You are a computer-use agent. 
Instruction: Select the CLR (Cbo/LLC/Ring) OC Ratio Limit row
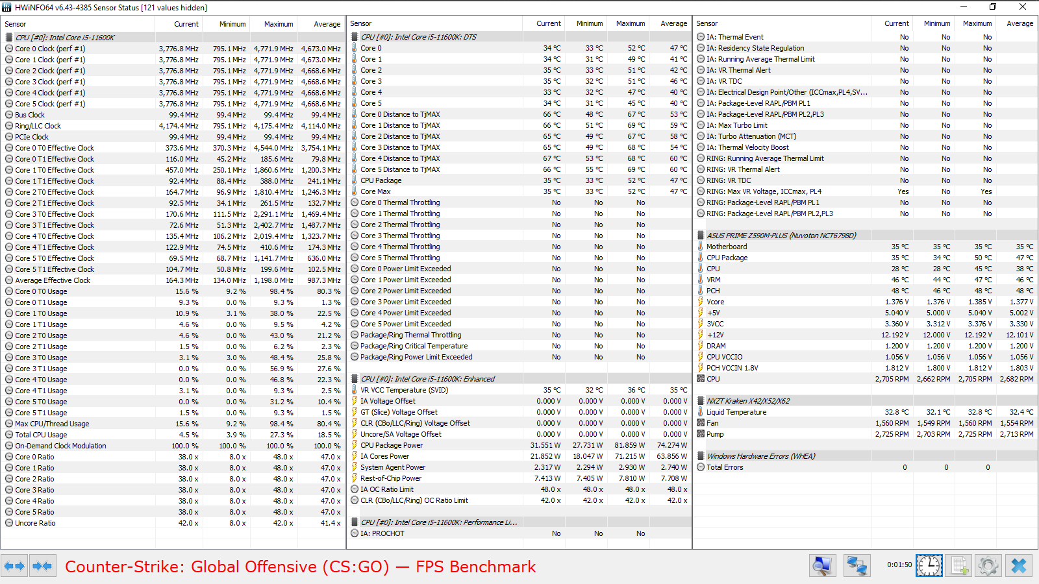[519, 500]
